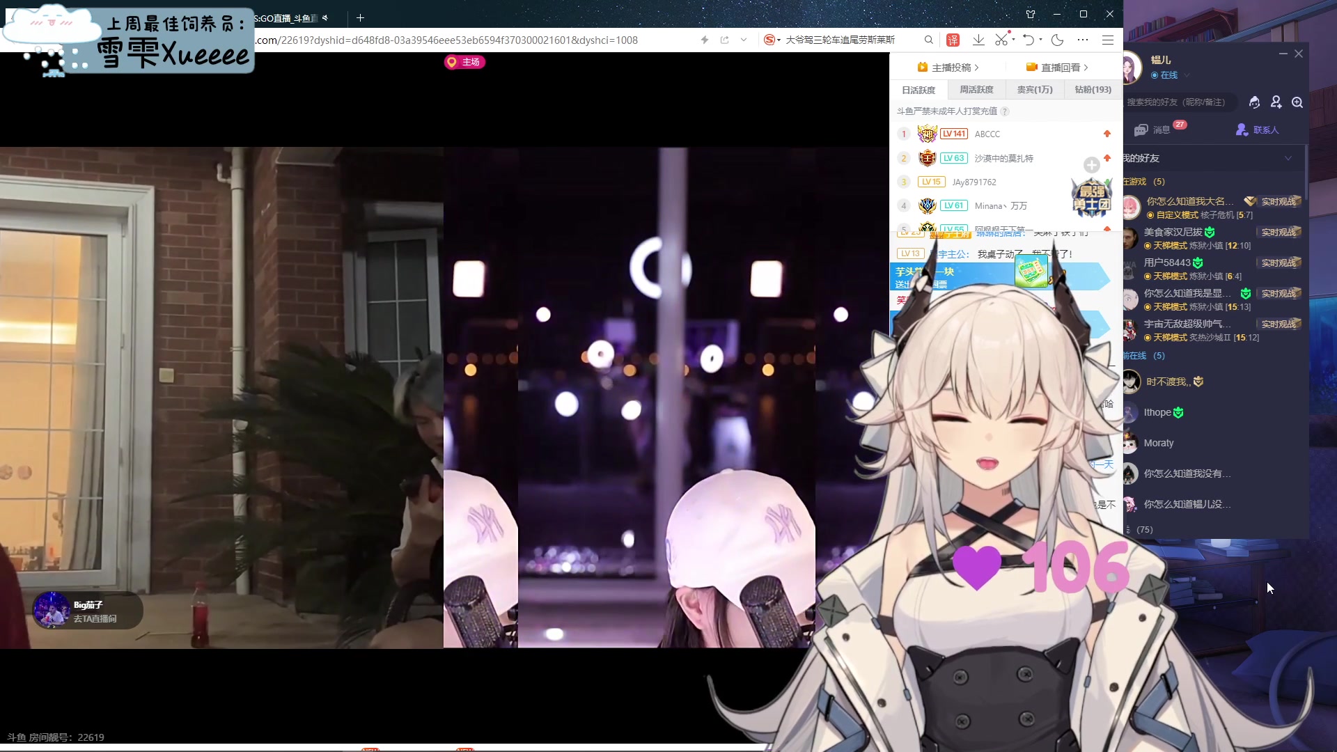Switch to 贵宾(1万) tab
1337x752 pixels.
(x=1035, y=90)
